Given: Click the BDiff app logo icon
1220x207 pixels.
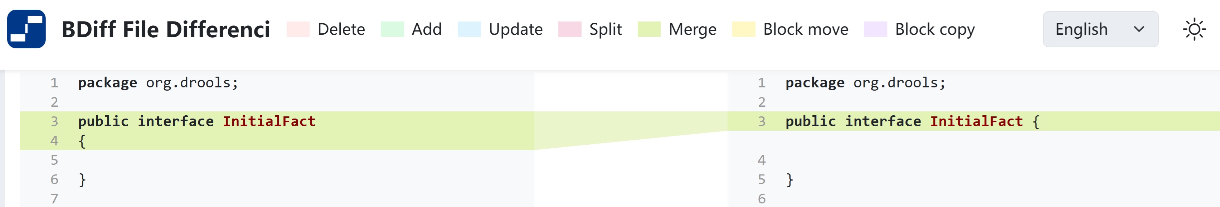Looking at the screenshot, I should click(x=26, y=29).
